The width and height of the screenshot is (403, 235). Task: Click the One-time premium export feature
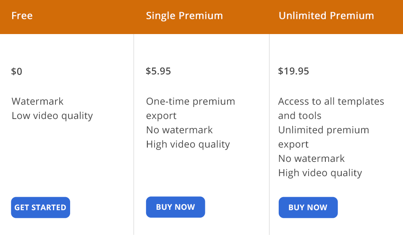tap(190, 108)
